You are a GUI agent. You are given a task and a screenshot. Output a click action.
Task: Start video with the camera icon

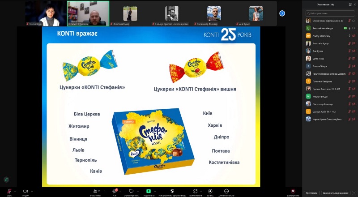pos(26,191)
